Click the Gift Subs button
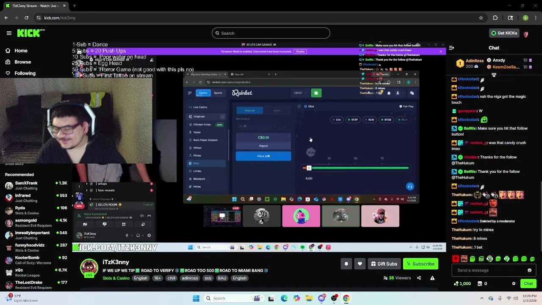The image size is (542, 305). 384,264
